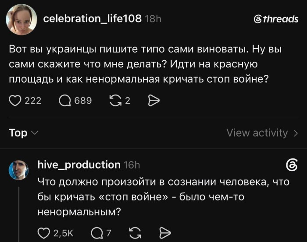Share the celebration_life108 post using the paper plane icon
The image size is (307, 242).
coord(153,101)
